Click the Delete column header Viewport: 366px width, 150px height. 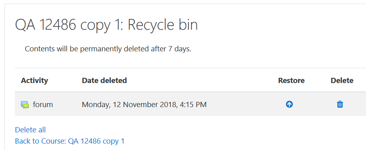tap(342, 80)
